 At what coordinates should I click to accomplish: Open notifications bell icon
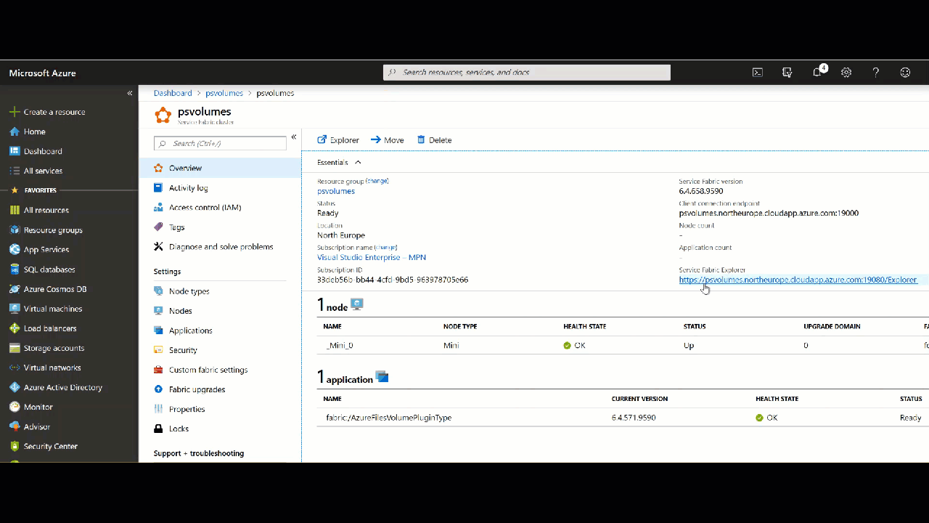[817, 73]
